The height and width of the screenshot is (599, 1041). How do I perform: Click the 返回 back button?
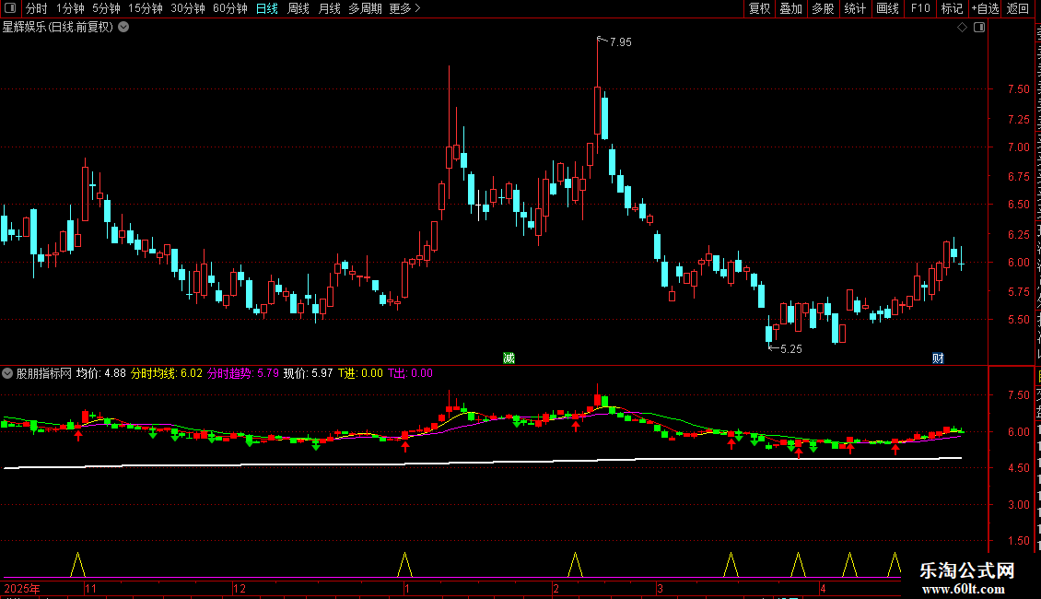(x=1018, y=8)
